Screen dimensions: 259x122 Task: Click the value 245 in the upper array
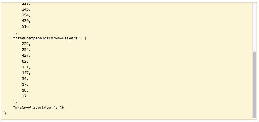(26, 9)
